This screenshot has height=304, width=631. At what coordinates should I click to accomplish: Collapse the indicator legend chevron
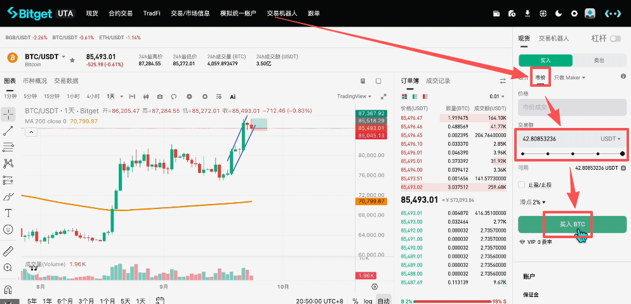click(31, 131)
